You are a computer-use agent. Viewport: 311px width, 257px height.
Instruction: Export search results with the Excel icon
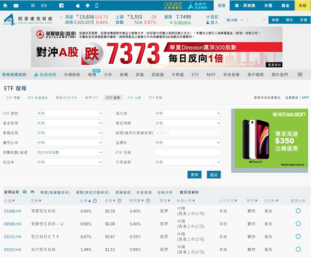pyautogui.click(x=25, y=192)
